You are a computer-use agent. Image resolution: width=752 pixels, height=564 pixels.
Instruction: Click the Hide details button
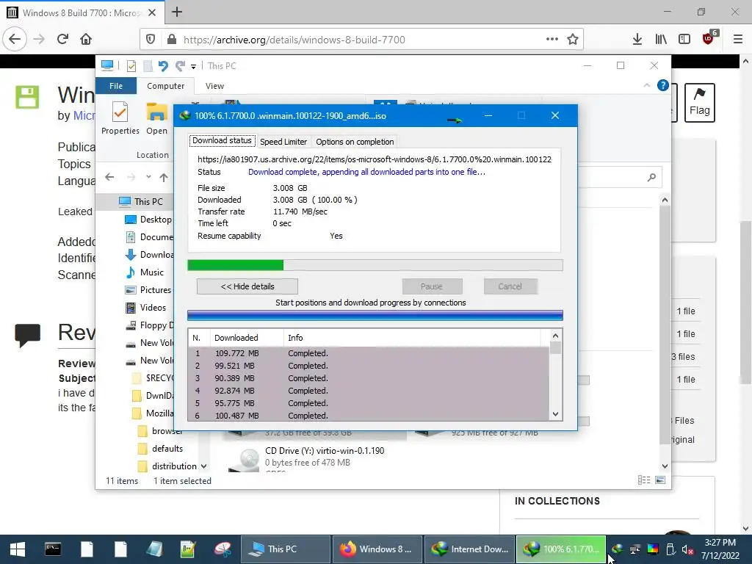pyautogui.click(x=247, y=286)
